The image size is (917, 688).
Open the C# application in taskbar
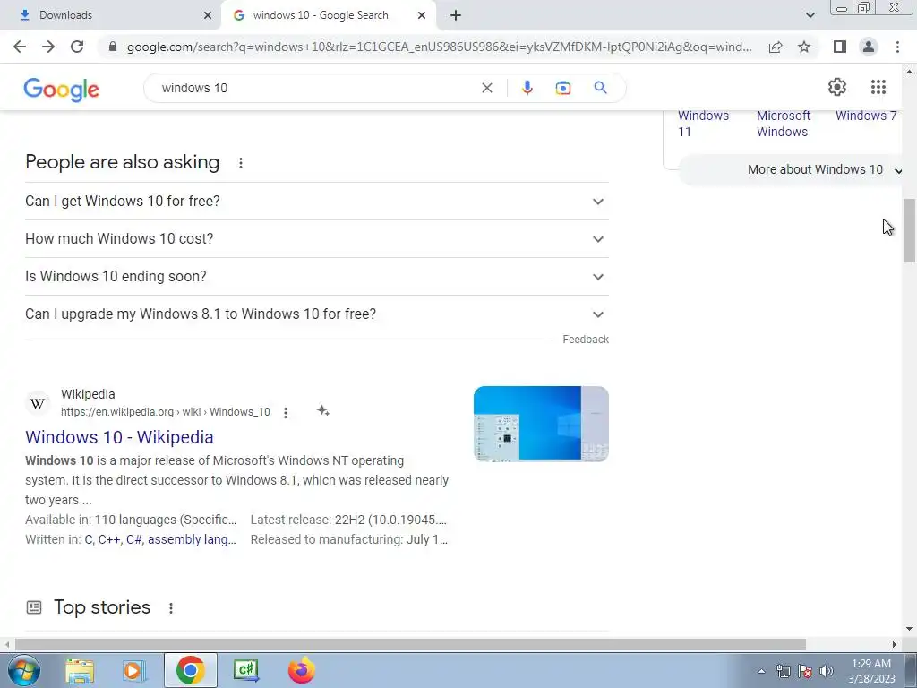pyautogui.click(x=245, y=670)
